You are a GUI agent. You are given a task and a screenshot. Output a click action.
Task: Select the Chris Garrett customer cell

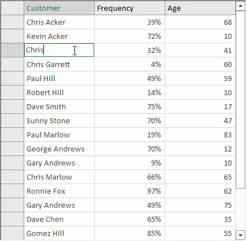(x=59, y=64)
